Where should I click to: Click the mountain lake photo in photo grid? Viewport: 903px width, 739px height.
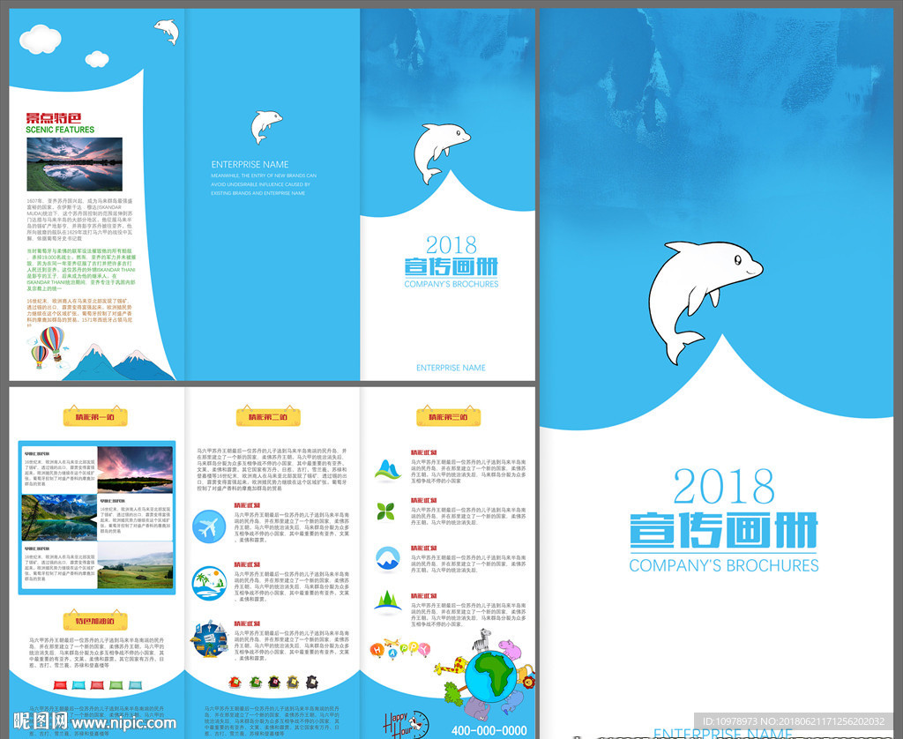click(x=59, y=518)
